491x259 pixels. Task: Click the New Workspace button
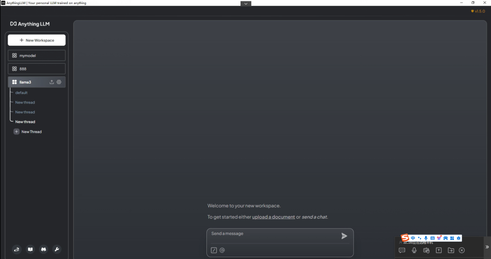(x=37, y=40)
